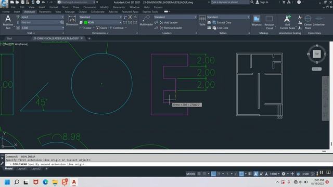Toggle annotation visibility in status bar

pyautogui.click(x=256, y=174)
